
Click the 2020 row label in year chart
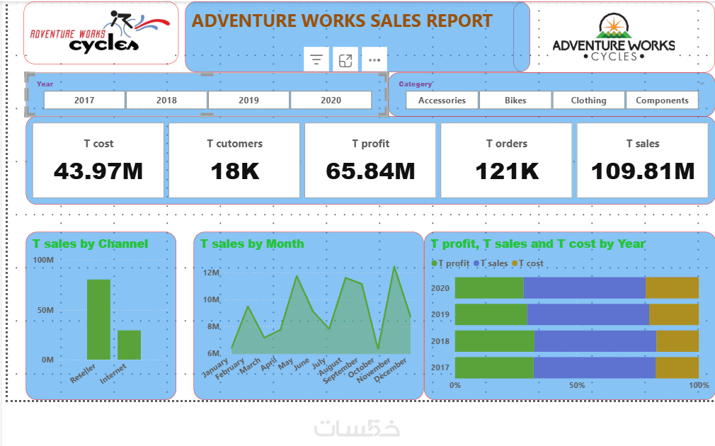[x=440, y=288]
